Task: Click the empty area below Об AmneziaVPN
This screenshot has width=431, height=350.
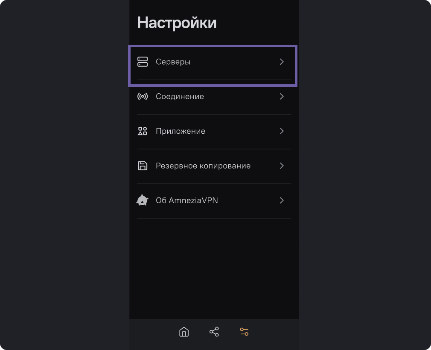Action: pos(214,269)
